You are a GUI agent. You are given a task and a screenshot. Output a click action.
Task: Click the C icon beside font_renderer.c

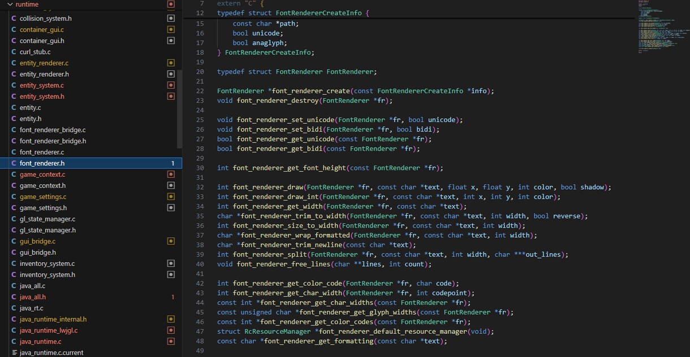point(14,152)
